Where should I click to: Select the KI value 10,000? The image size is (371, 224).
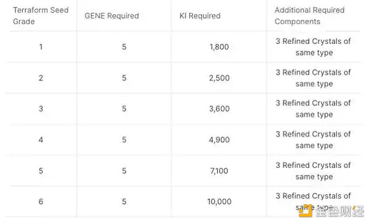tap(219, 202)
